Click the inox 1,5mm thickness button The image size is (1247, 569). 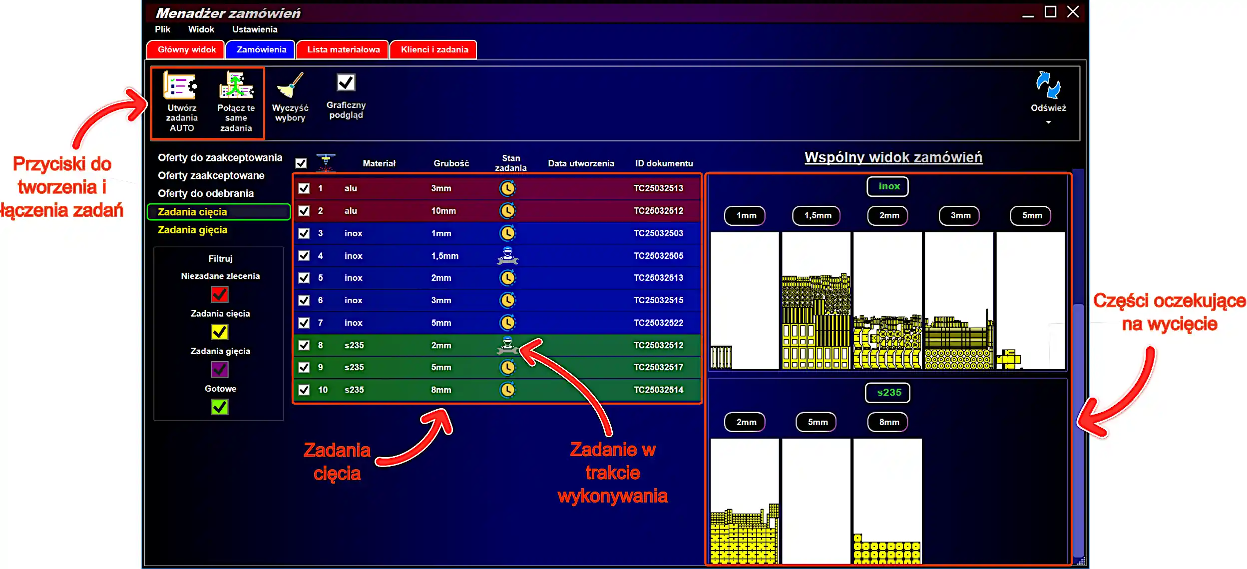(x=818, y=215)
